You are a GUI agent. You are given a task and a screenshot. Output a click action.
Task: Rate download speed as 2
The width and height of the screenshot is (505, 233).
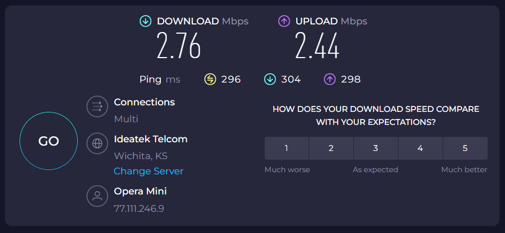coord(331,148)
